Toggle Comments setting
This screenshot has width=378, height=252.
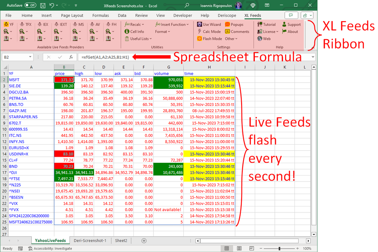[237, 32]
